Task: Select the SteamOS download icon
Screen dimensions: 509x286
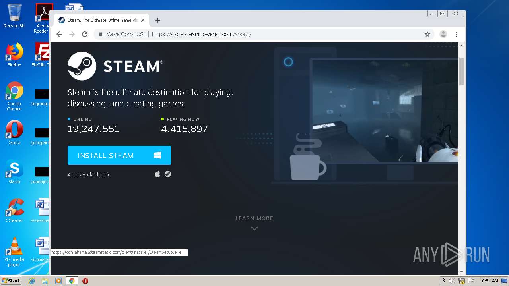Action: tap(168, 174)
